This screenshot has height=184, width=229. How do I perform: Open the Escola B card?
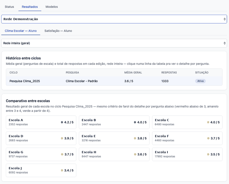point(114,122)
